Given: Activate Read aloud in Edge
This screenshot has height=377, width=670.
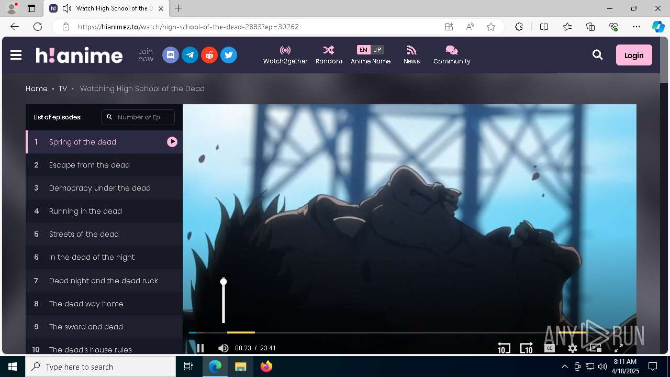Looking at the screenshot, I should pos(470,27).
